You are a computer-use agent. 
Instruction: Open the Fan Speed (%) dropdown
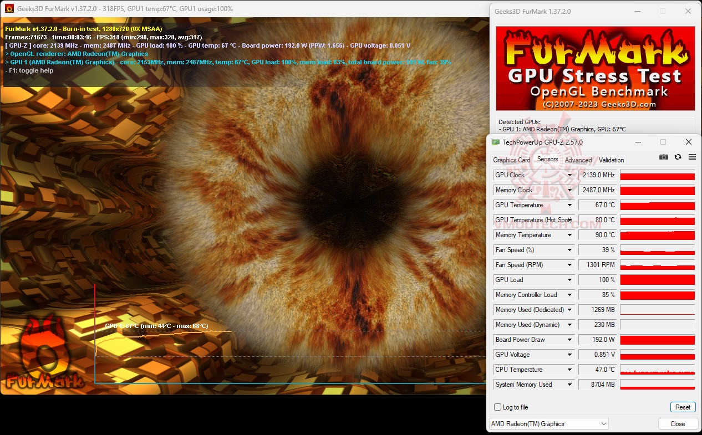pyautogui.click(x=569, y=250)
